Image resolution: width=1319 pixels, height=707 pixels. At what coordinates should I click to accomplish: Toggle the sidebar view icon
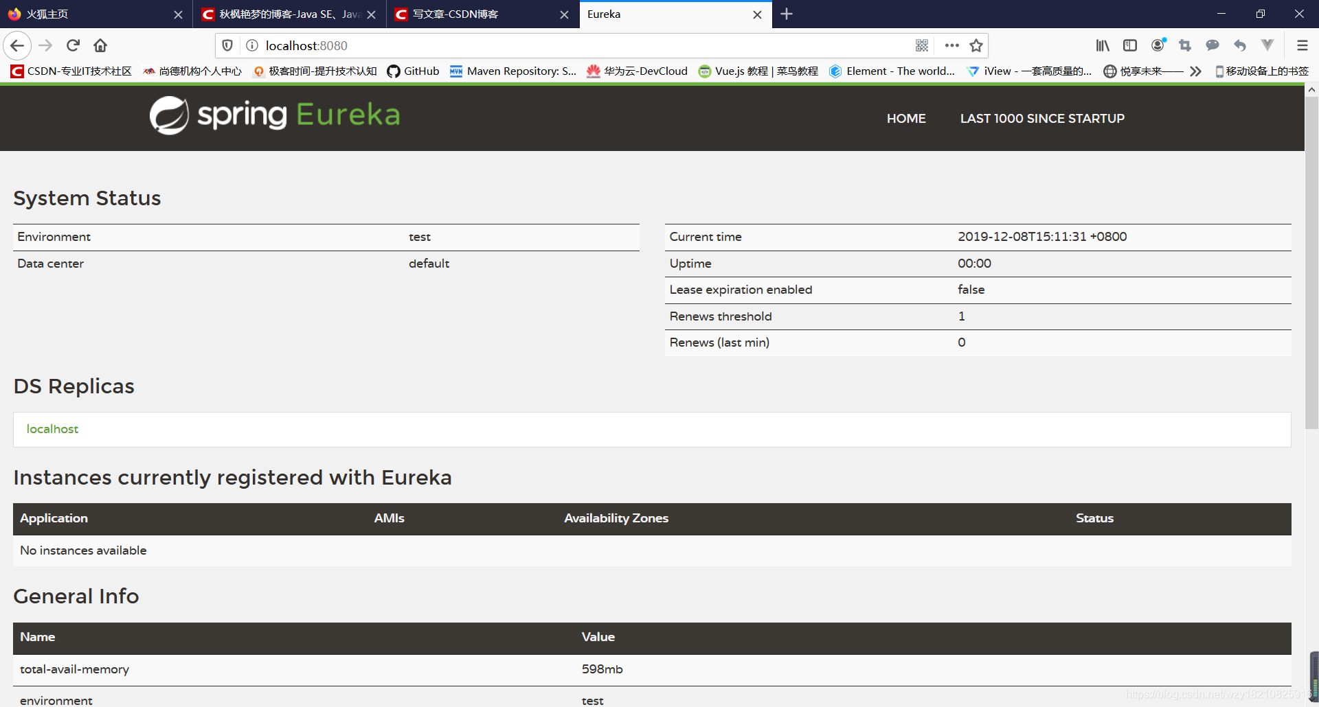pyautogui.click(x=1130, y=45)
